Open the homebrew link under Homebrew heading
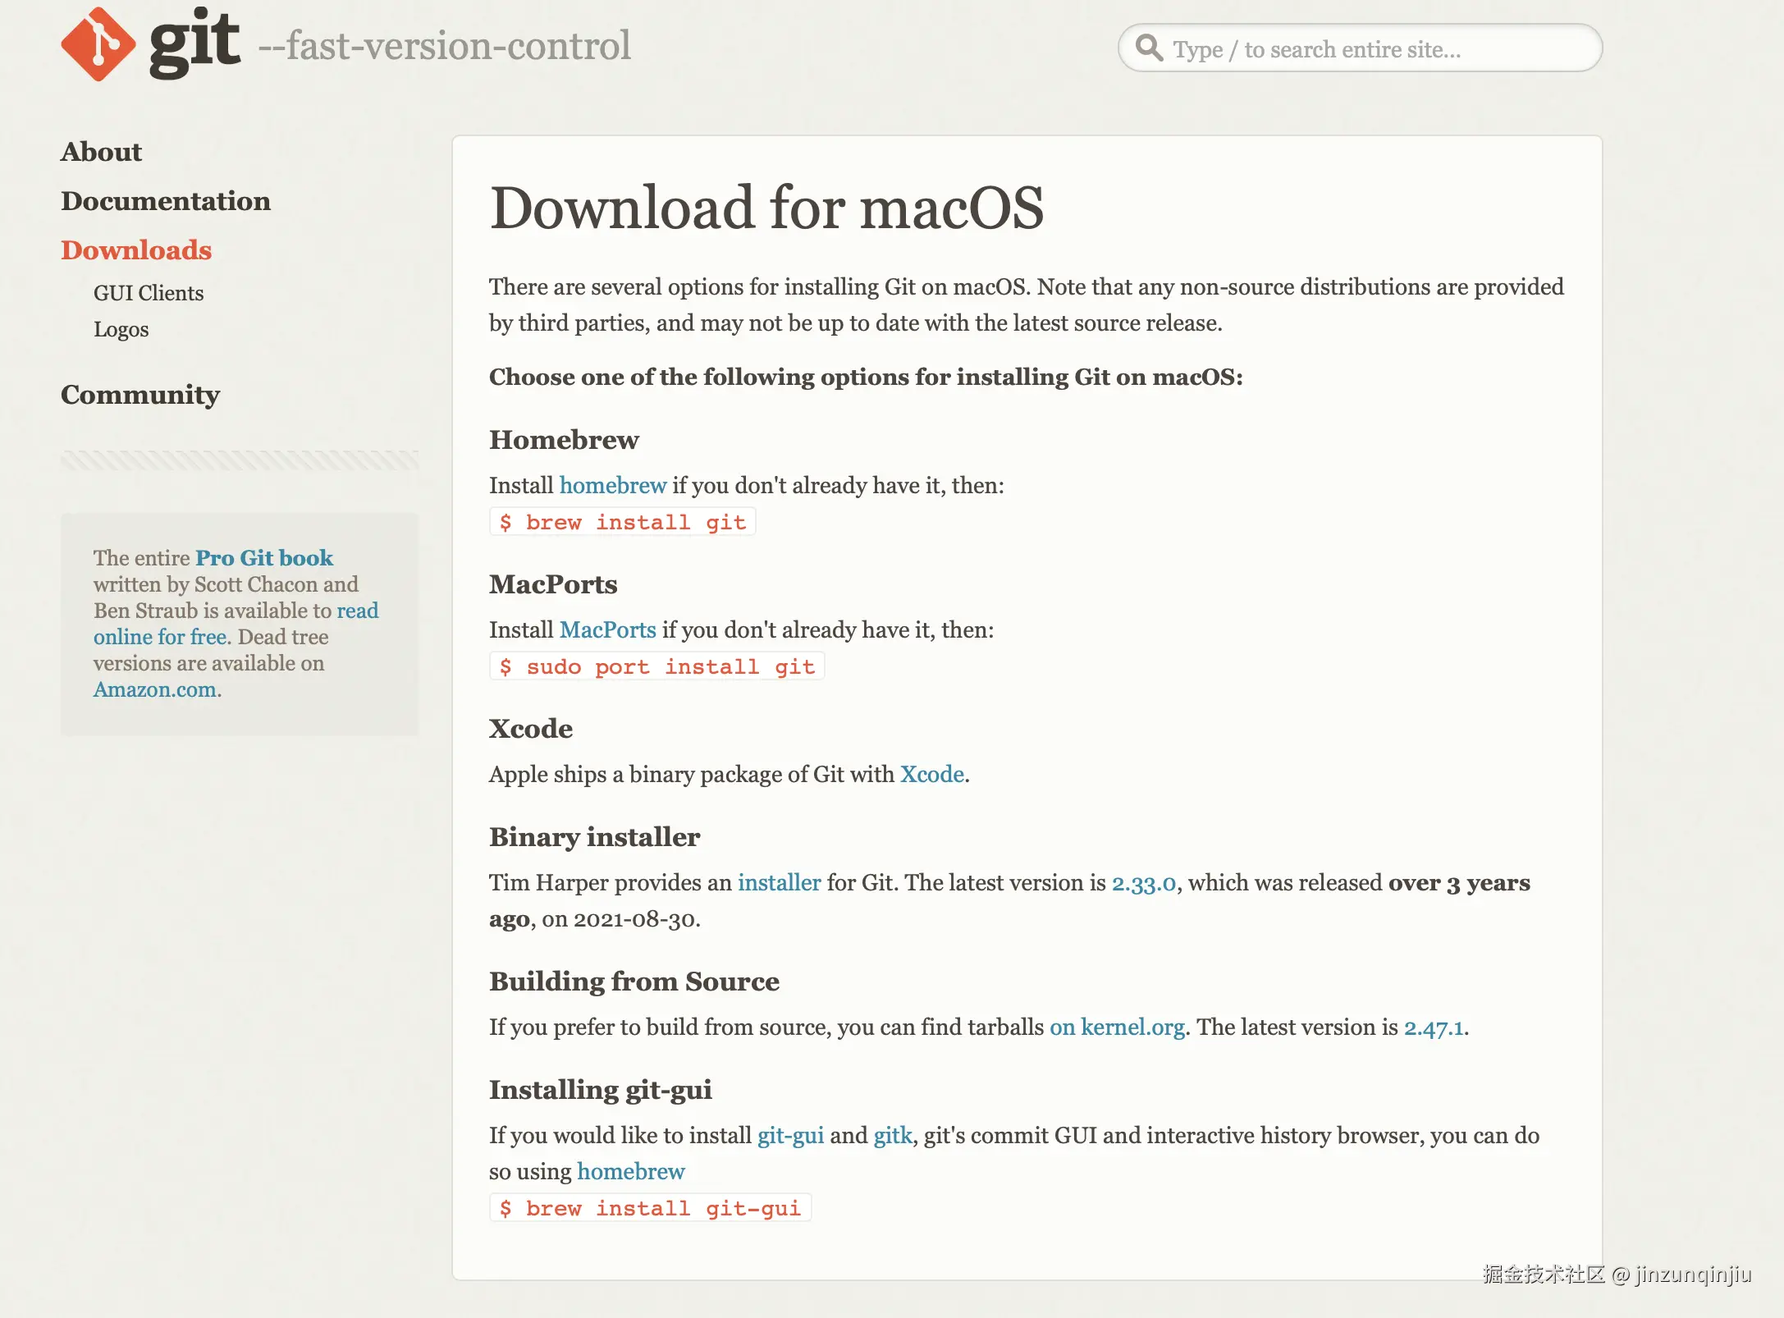Image resolution: width=1784 pixels, height=1318 pixels. pyautogui.click(x=613, y=485)
